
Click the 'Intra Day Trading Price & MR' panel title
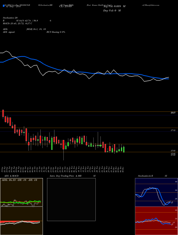click(x=66, y=176)
